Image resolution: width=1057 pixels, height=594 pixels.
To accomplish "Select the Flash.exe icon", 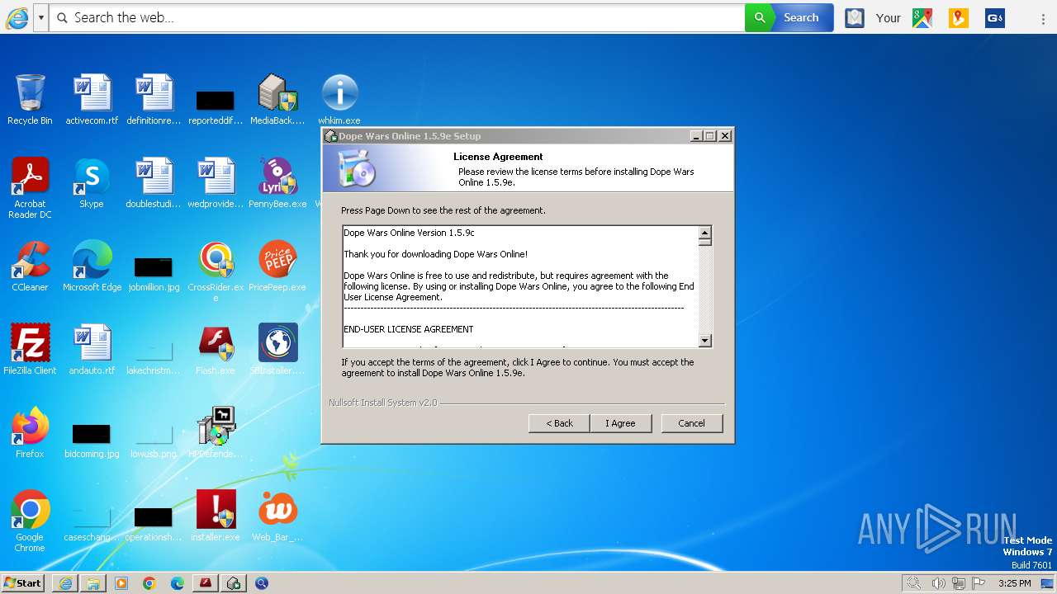I will pyautogui.click(x=216, y=350).
